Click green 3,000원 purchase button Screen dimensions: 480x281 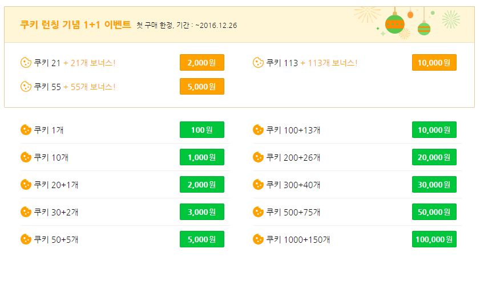[201, 212]
